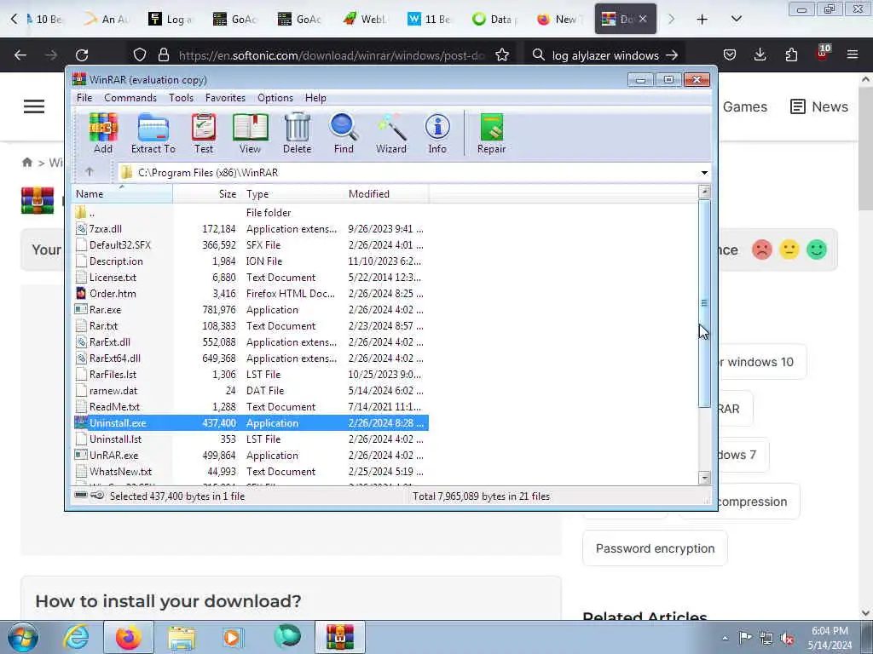873x654 pixels.
Task: Show hidden tray icons arrow
Action: point(725,638)
